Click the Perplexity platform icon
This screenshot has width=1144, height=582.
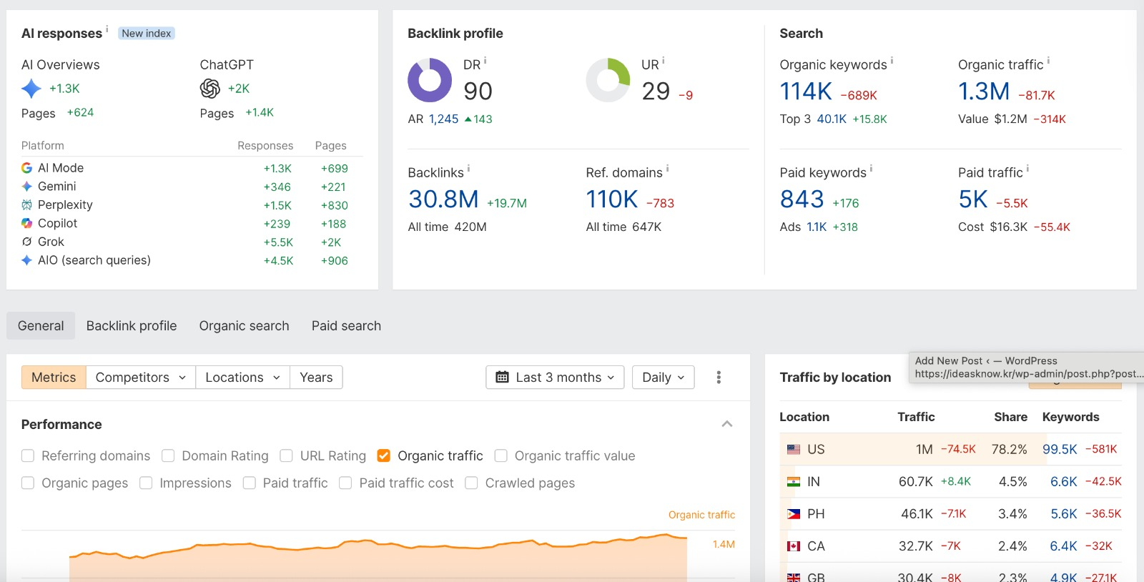click(x=26, y=205)
